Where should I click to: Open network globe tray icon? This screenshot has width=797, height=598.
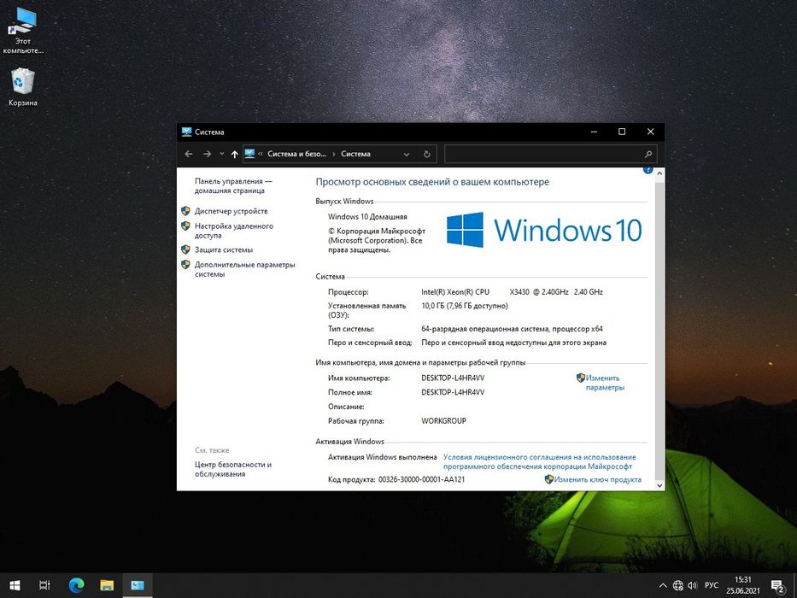[x=678, y=585]
